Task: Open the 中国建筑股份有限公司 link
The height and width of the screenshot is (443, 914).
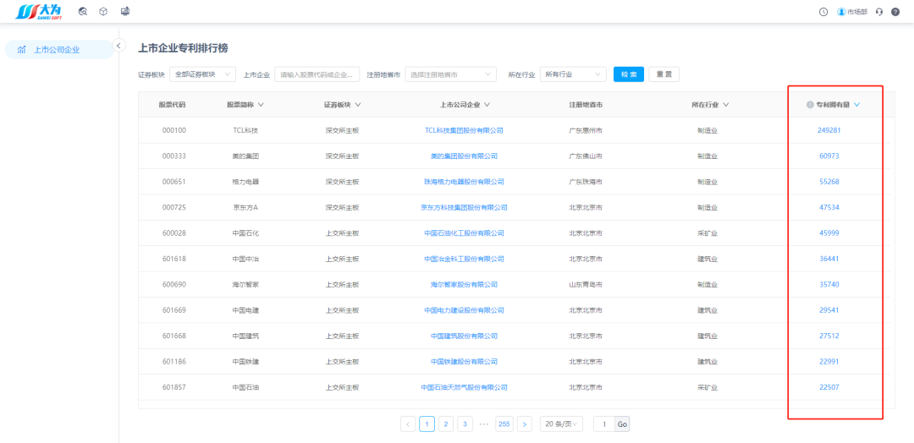Action: [464, 336]
